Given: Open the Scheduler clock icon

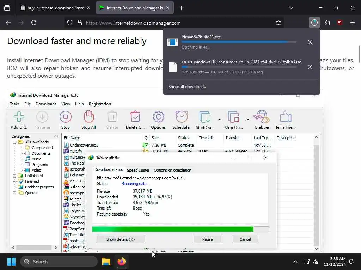Looking at the screenshot, I should [x=182, y=117].
